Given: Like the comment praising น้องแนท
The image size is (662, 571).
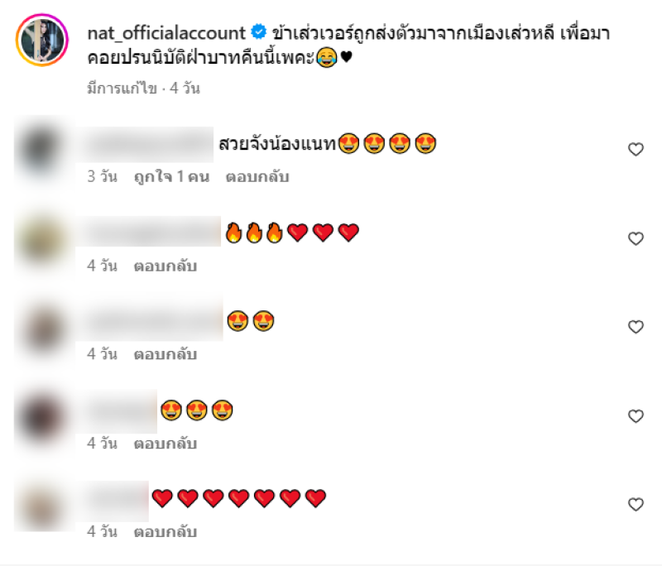Looking at the screenshot, I should [636, 149].
